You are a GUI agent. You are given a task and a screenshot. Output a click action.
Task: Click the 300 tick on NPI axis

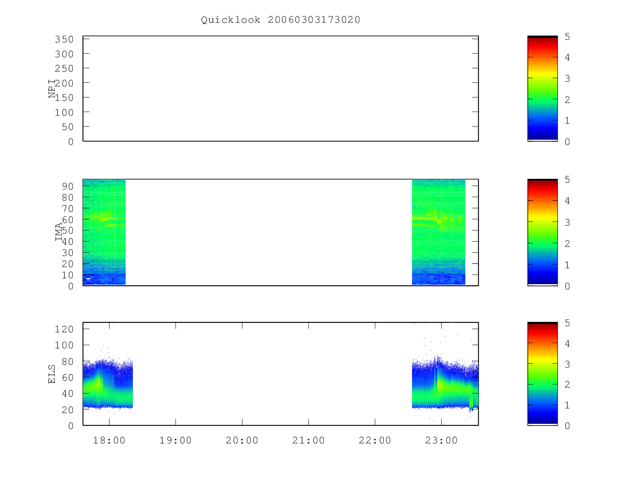click(64, 54)
